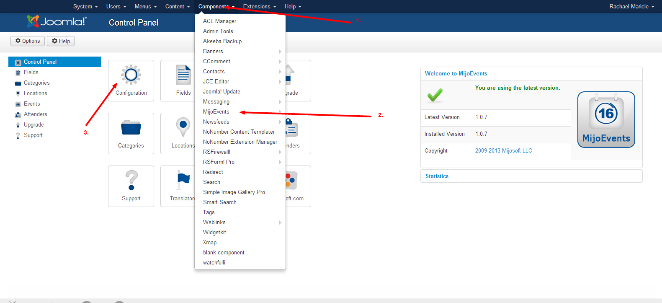Select NoNumber Extension Manager entry

pos(240,142)
